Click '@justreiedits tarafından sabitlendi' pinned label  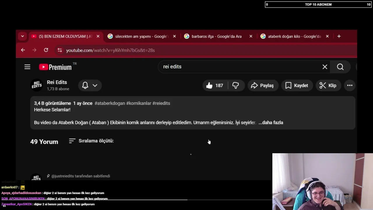[x=81, y=176]
